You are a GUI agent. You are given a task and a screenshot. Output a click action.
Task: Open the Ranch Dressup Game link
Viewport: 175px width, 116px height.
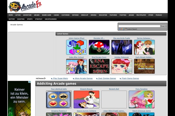click(141, 111)
